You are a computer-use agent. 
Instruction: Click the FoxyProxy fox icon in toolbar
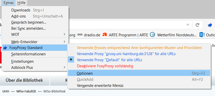(x=210, y=25)
